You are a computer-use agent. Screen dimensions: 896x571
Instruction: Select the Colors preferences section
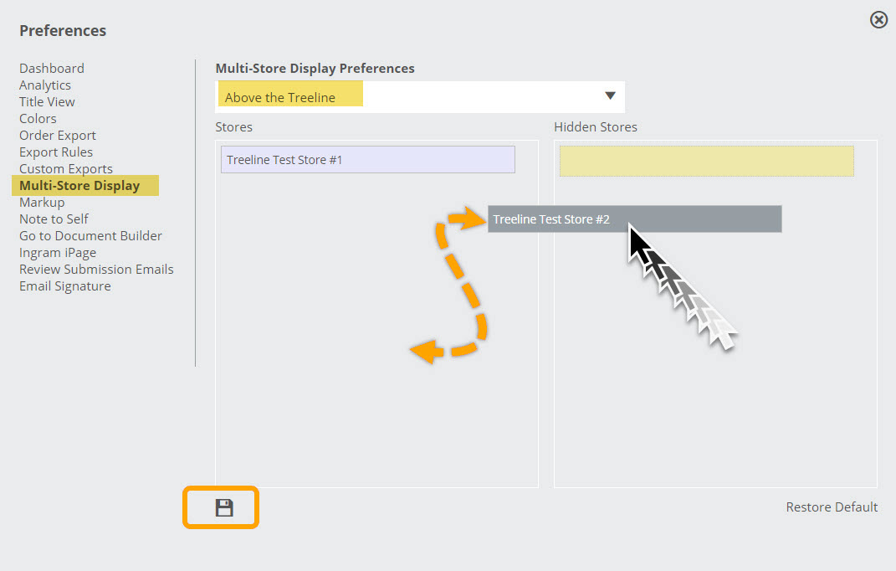tap(38, 118)
